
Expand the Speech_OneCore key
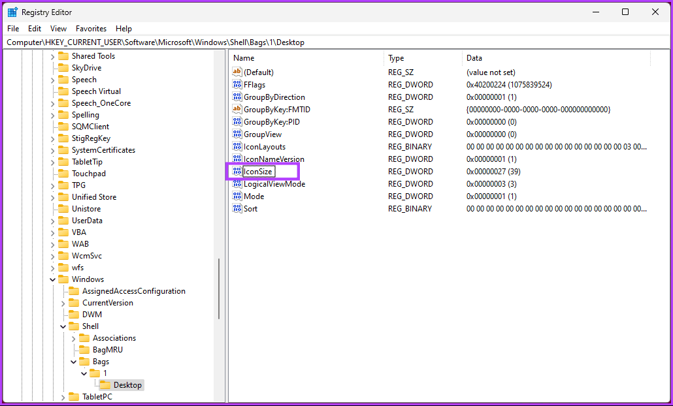tap(53, 103)
